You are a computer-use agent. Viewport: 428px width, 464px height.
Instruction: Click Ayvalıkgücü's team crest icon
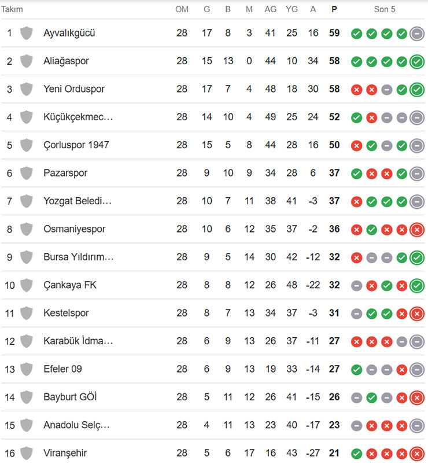[26, 33]
